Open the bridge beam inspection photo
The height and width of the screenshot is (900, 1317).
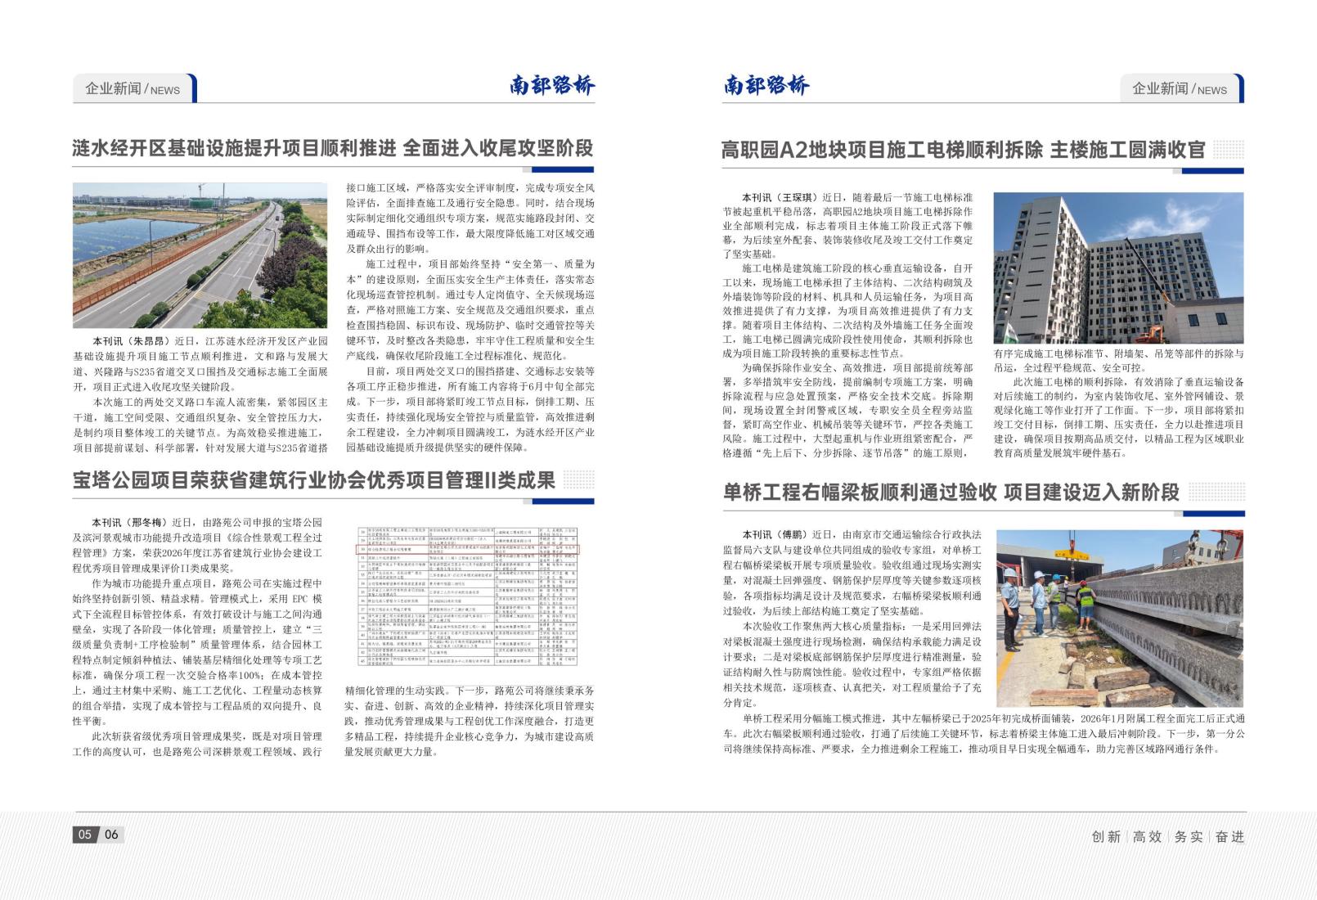coord(1120,619)
